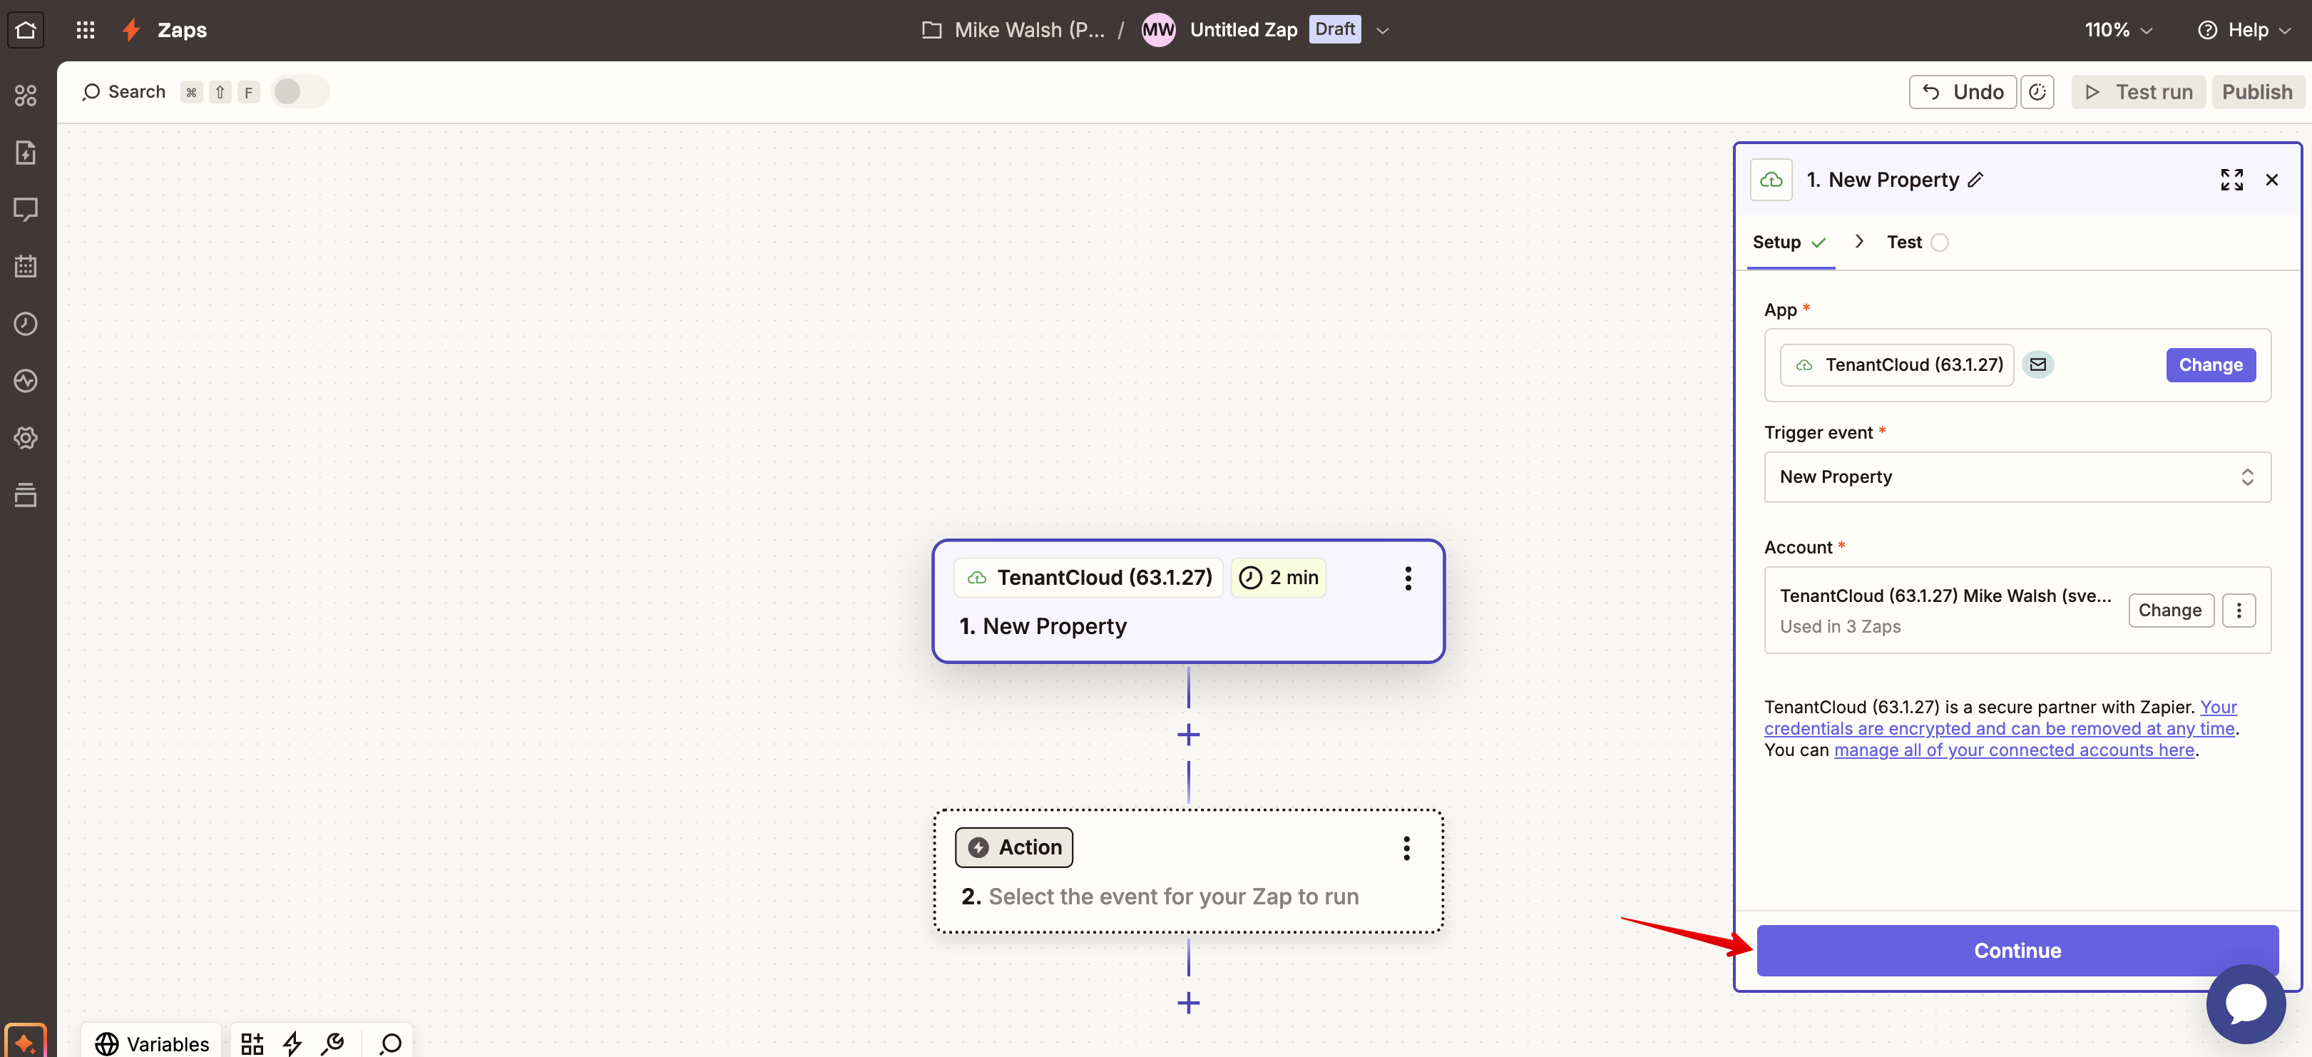Go to the Zapier home icon
This screenshot has height=1057, width=2312.
(x=25, y=30)
